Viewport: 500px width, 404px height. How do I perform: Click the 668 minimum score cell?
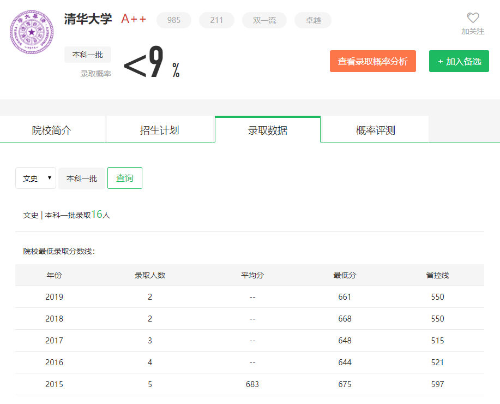click(345, 318)
